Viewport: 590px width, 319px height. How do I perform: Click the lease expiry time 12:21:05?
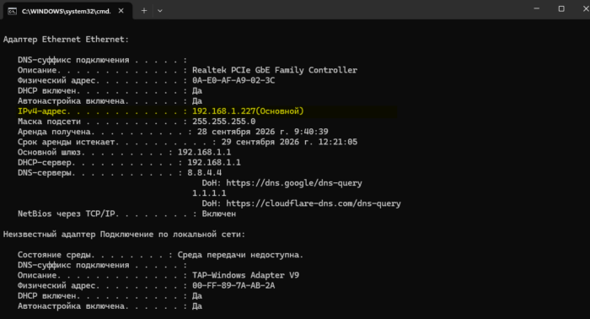337,142
